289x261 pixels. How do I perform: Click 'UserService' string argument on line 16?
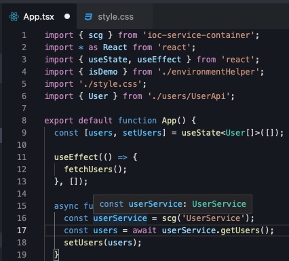click(x=213, y=218)
